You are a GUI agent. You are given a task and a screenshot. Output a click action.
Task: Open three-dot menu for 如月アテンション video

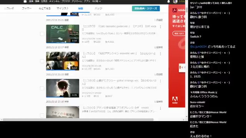point(160,54)
